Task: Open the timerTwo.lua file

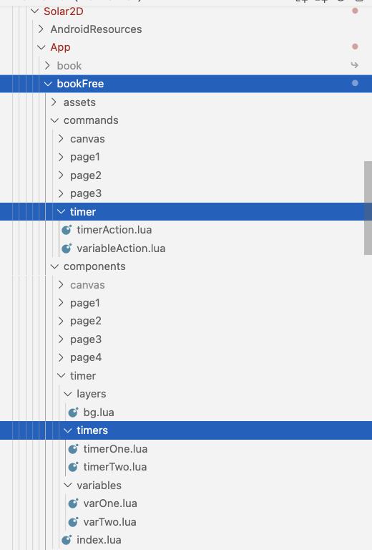Action: point(115,467)
